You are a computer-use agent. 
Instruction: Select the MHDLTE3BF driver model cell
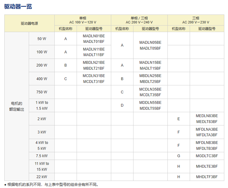click(x=207, y=166)
